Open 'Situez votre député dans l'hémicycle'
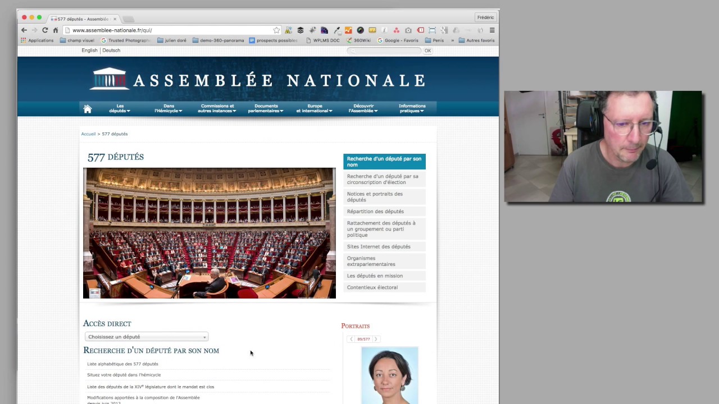The width and height of the screenshot is (719, 404). (124, 375)
